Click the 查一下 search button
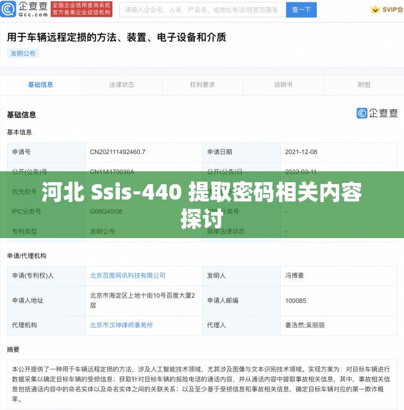The height and width of the screenshot is (410, 404). coord(301,10)
